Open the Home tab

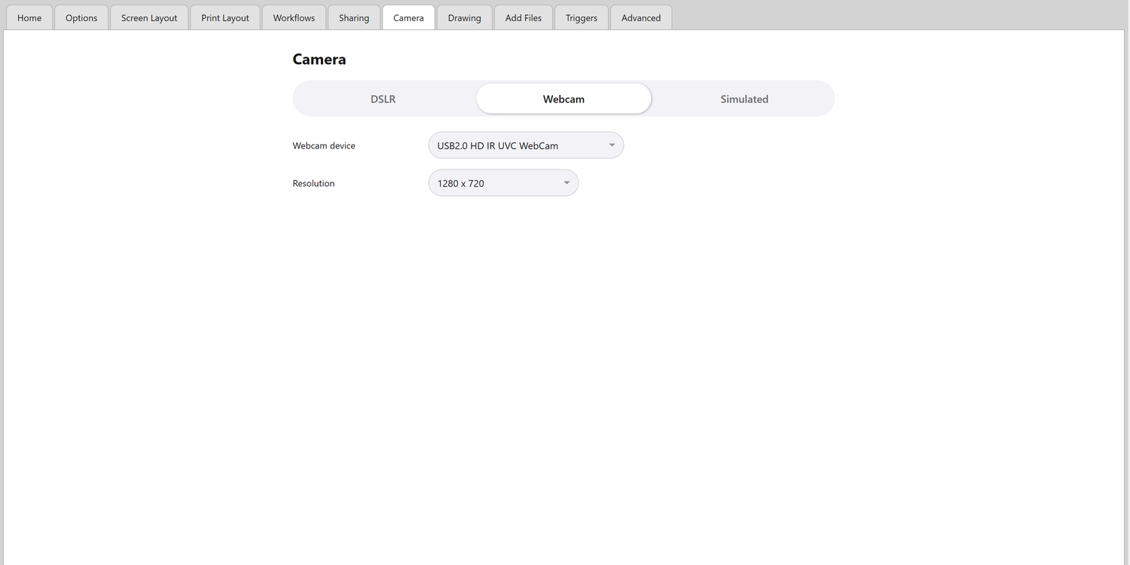coord(29,17)
